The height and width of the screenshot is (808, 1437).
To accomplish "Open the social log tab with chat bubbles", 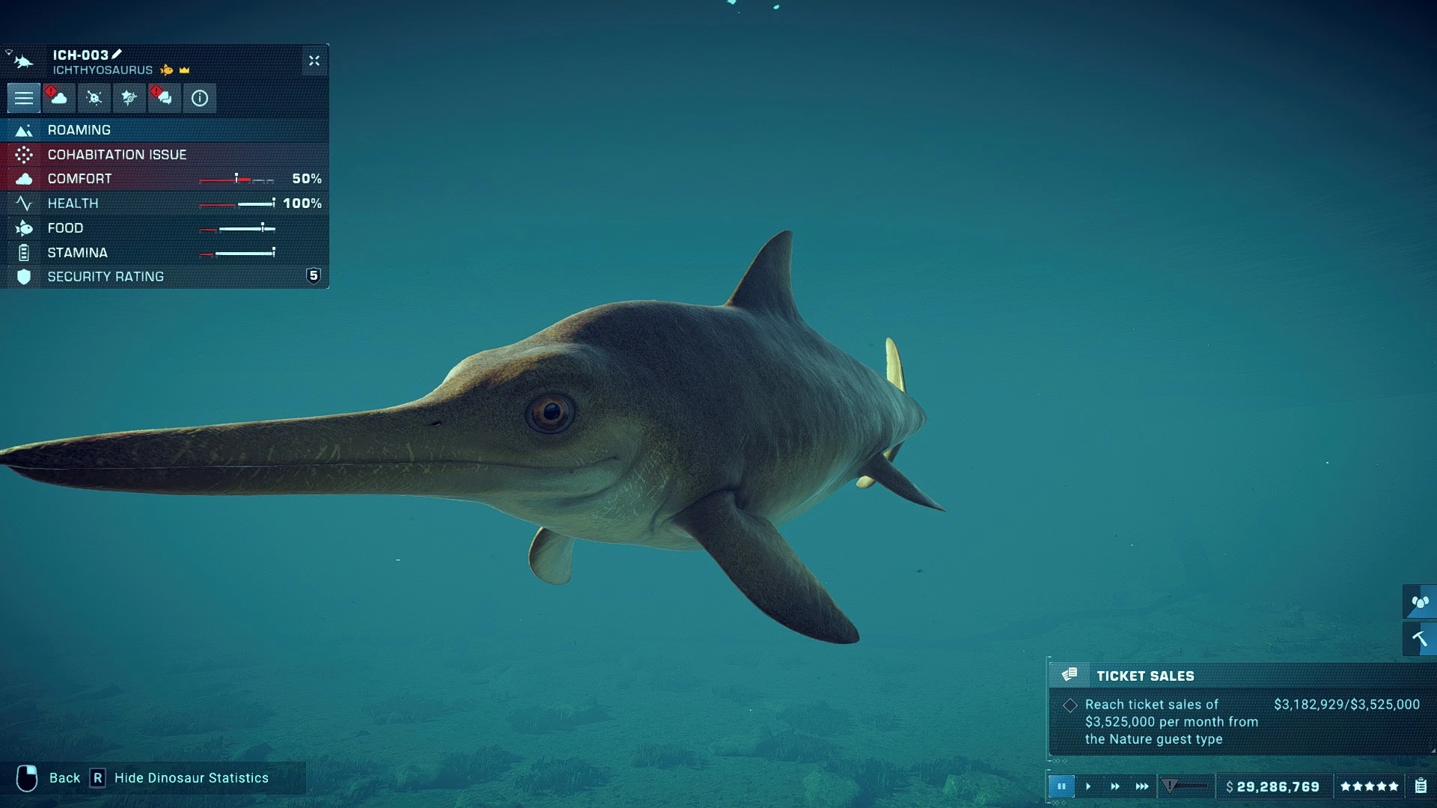I will [x=165, y=98].
